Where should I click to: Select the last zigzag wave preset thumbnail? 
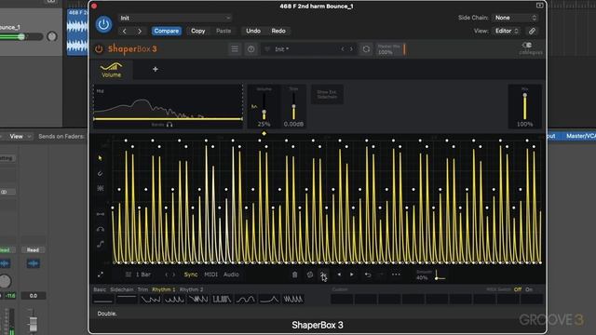click(x=293, y=300)
